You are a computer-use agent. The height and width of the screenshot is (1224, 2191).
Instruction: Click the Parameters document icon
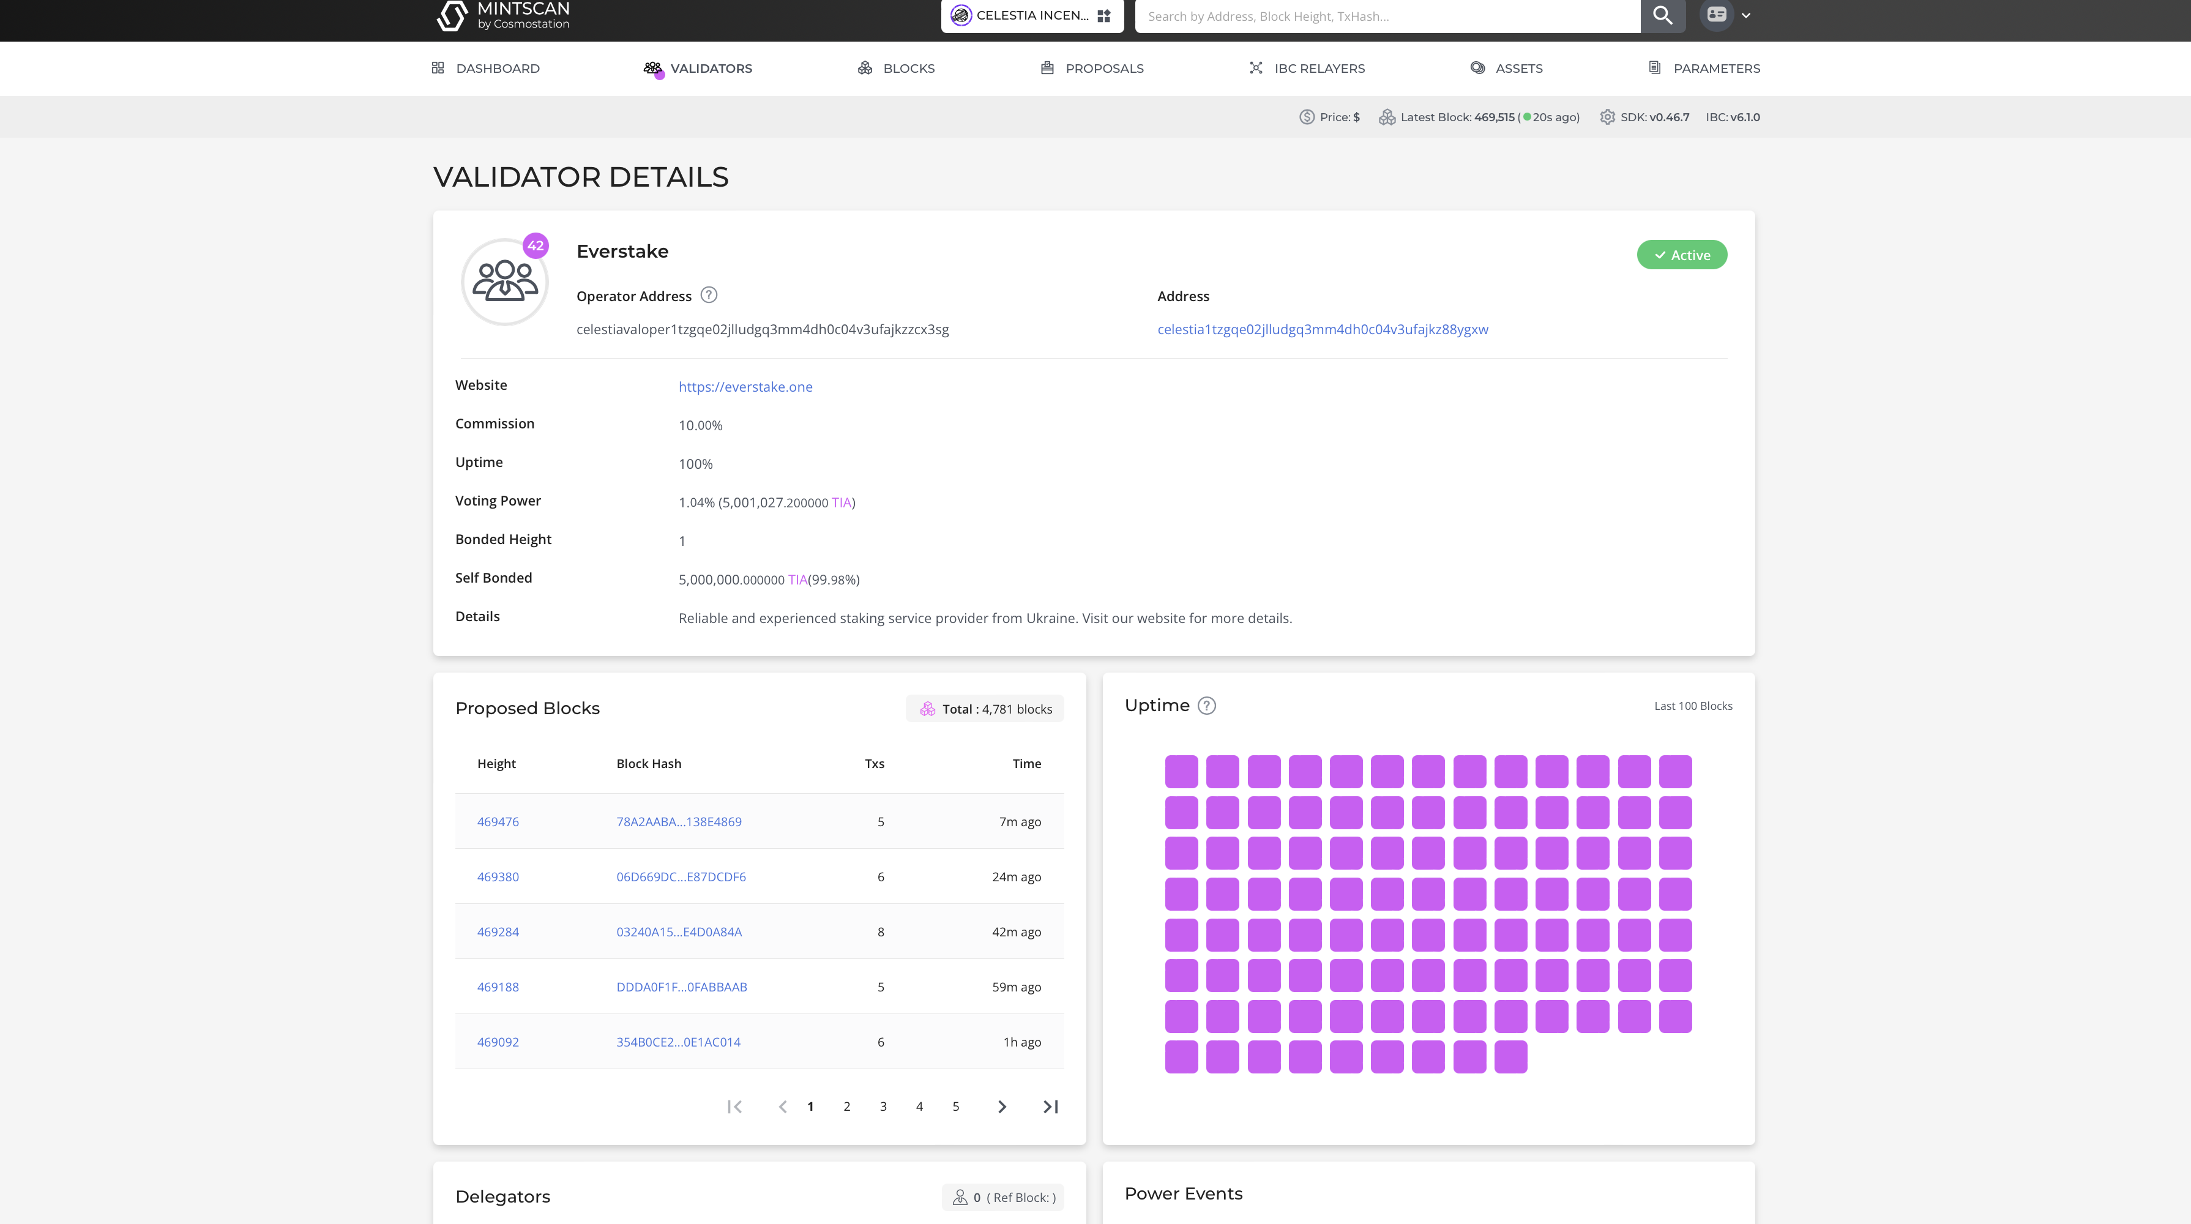tap(1652, 68)
